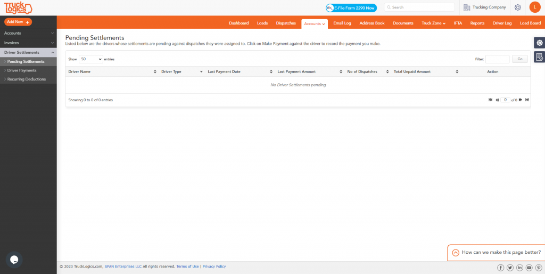The image size is (545, 274).
Task: Open the settings gear icon in header
Action: point(517,7)
